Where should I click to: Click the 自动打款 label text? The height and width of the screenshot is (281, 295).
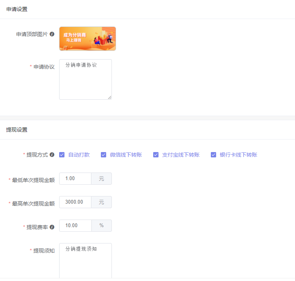pyautogui.click(x=79, y=155)
